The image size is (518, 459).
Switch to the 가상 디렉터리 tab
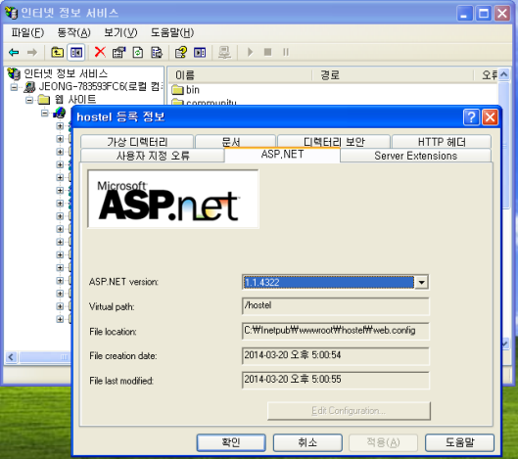[x=137, y=142]
